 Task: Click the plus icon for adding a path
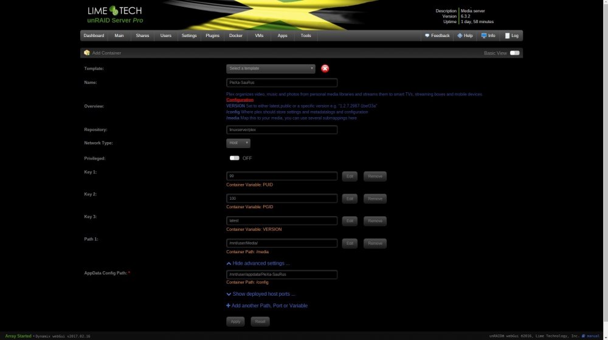pos(229,305)
